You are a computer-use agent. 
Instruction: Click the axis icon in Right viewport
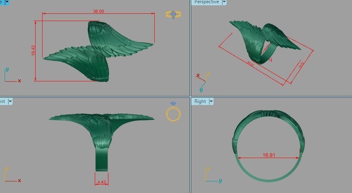[x=213, y=175]
